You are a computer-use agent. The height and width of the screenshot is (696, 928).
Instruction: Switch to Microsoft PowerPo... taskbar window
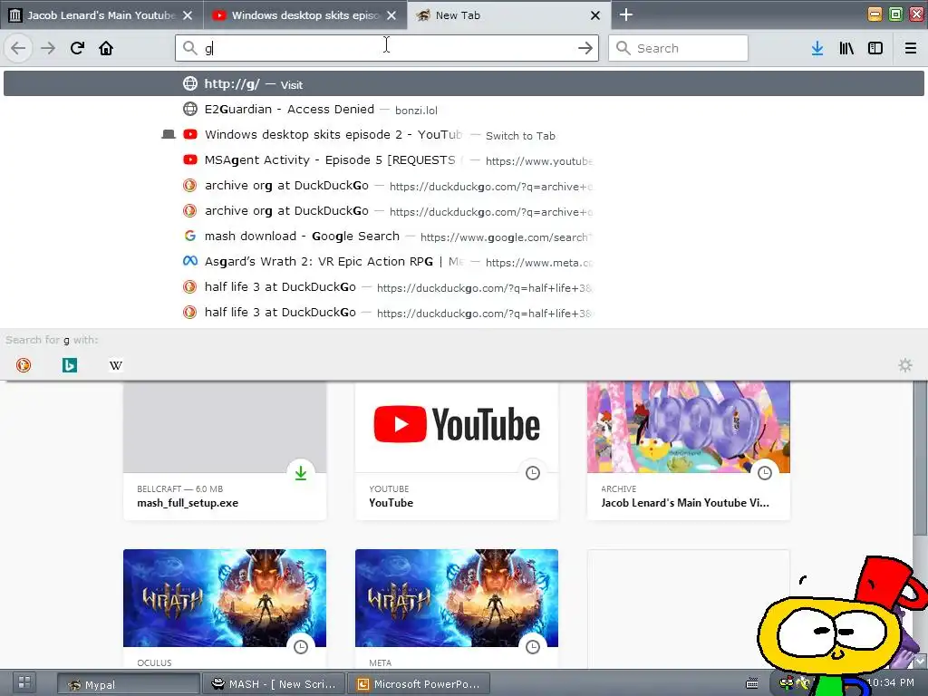pos(419,684)
